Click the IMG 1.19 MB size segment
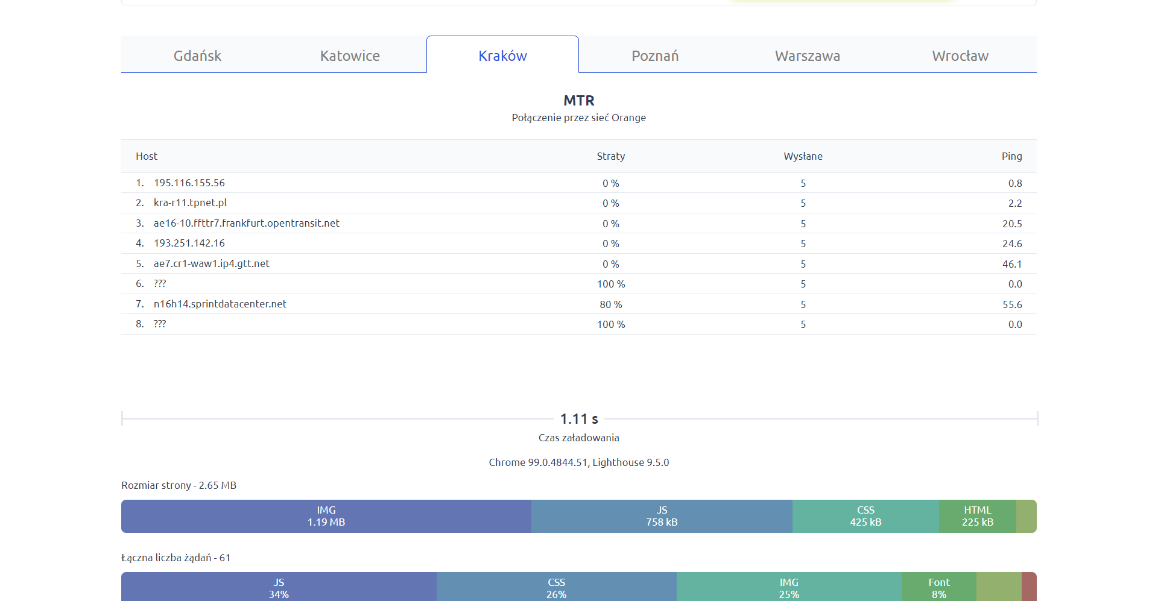Screen dimensions: 1158x601 point(326,516)
